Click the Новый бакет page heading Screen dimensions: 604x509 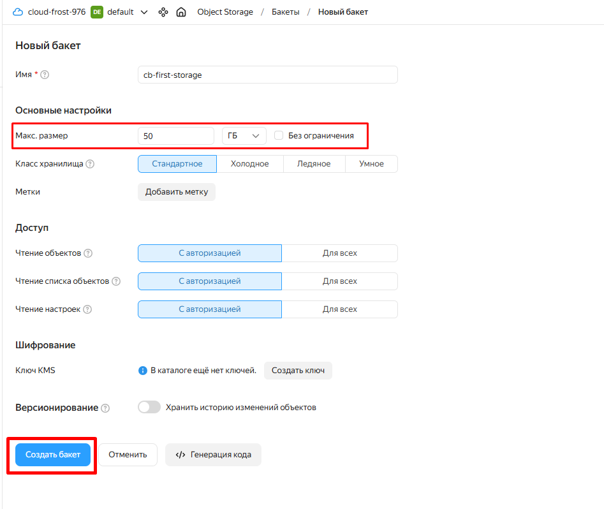coord(48,45)
